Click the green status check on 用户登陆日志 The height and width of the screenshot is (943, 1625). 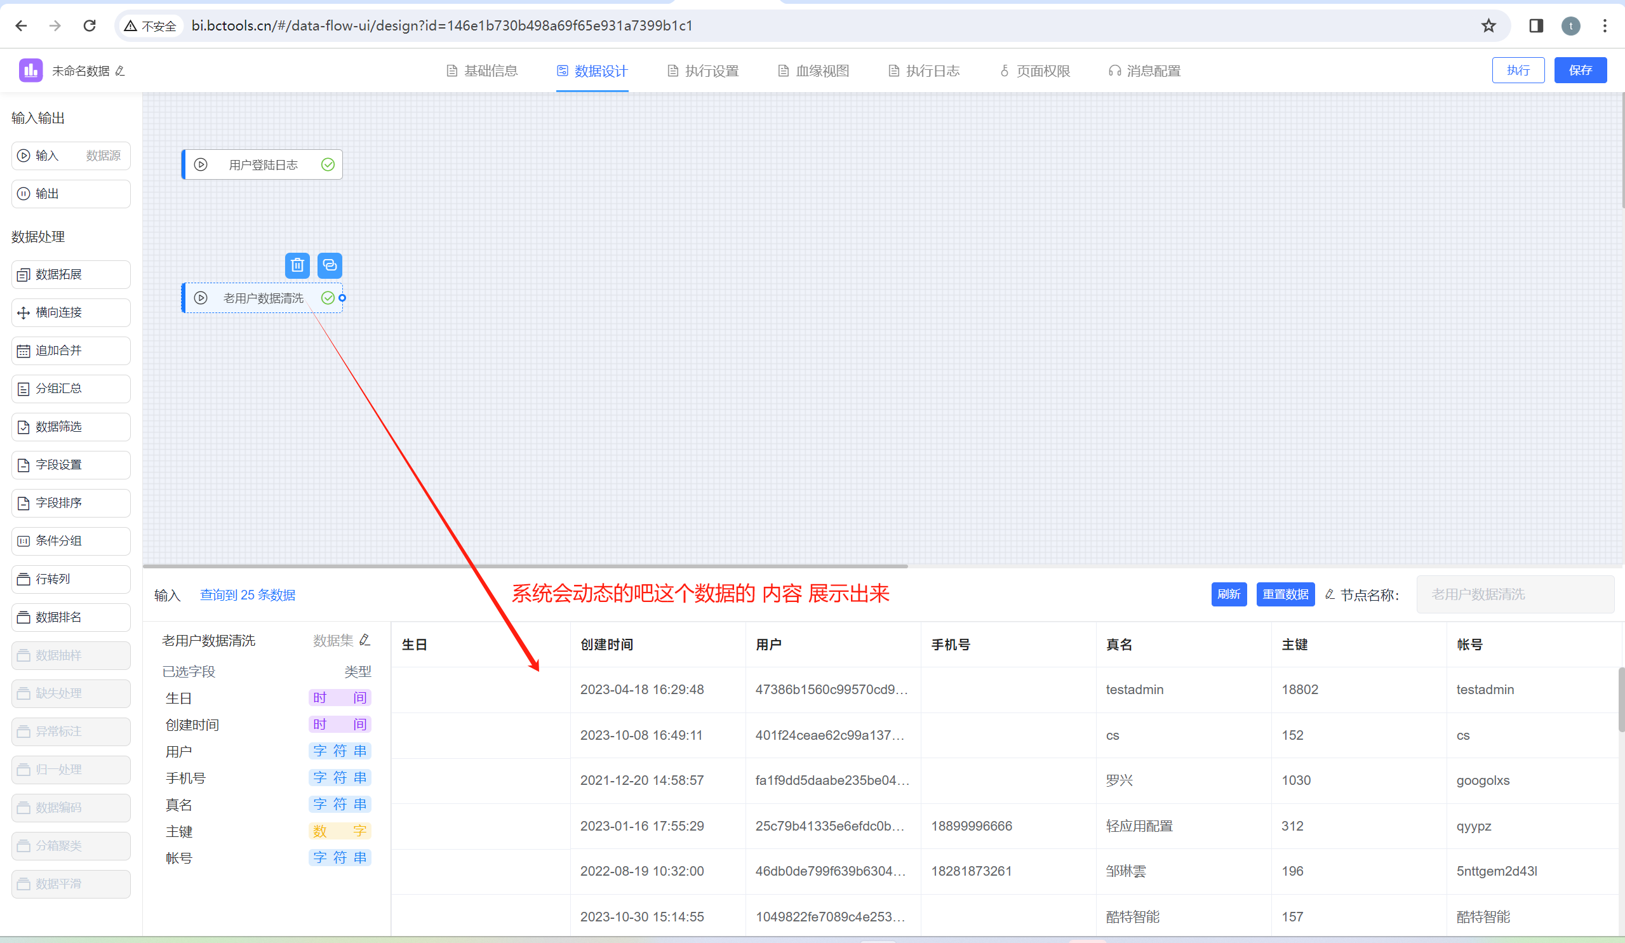[x=327, y=164]
